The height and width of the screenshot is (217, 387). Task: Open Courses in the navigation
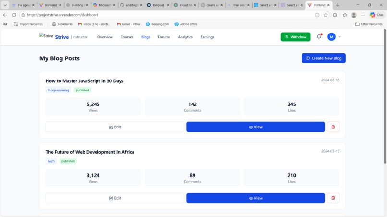tap(127, 37)
